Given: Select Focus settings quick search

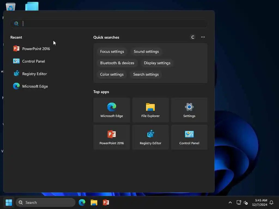Looking at the screenshot, I should coord(112,51).
